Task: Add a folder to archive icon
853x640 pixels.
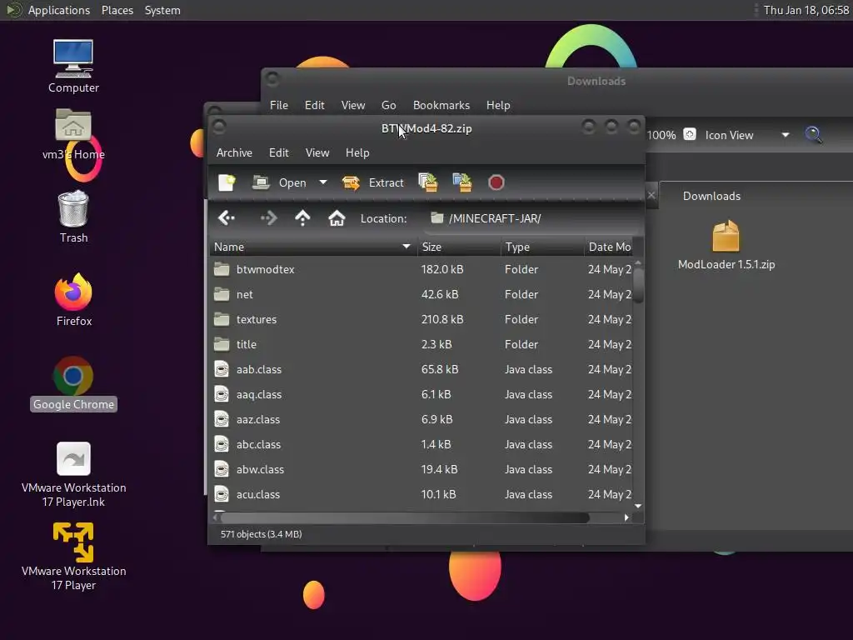Action: pos(462,182)
